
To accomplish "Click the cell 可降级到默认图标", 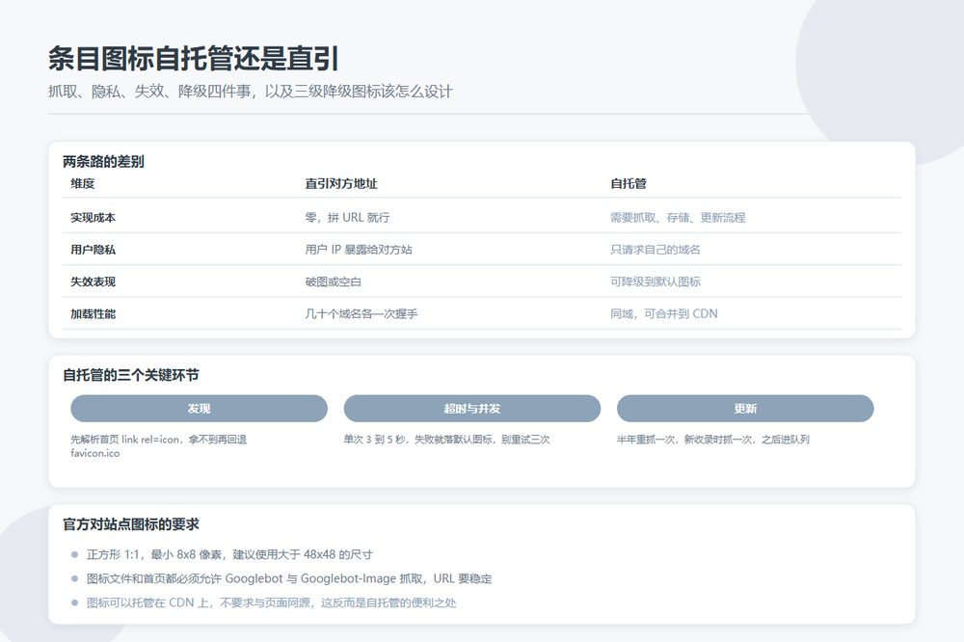I will click(x=656, y=281).
